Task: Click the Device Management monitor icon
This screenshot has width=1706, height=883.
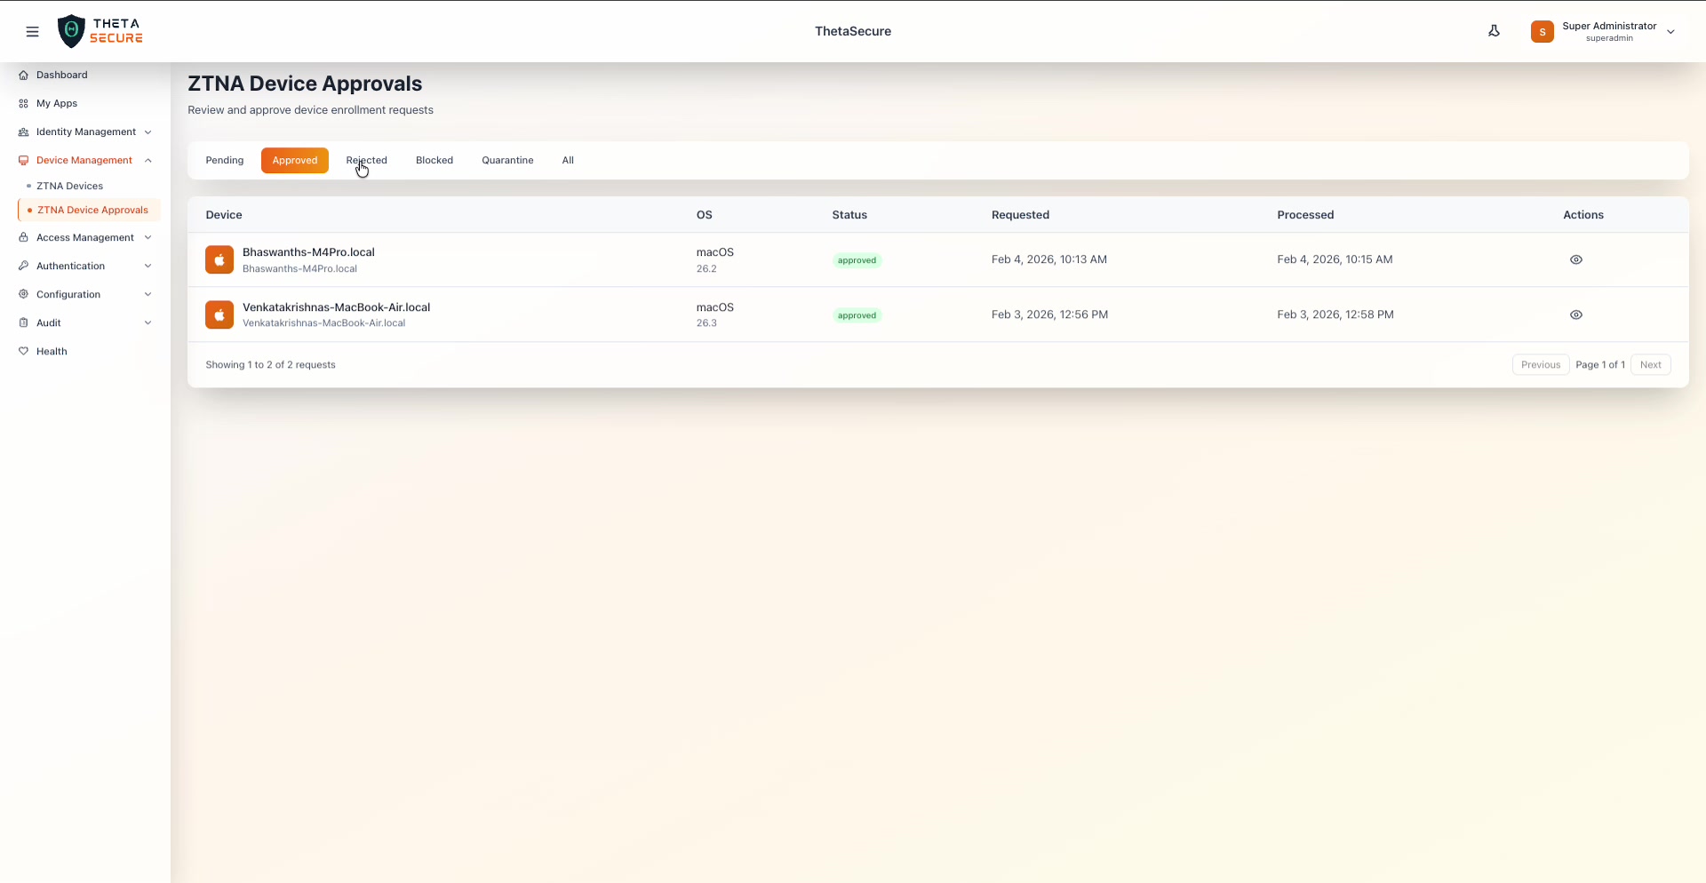Action: coord(24,160)
